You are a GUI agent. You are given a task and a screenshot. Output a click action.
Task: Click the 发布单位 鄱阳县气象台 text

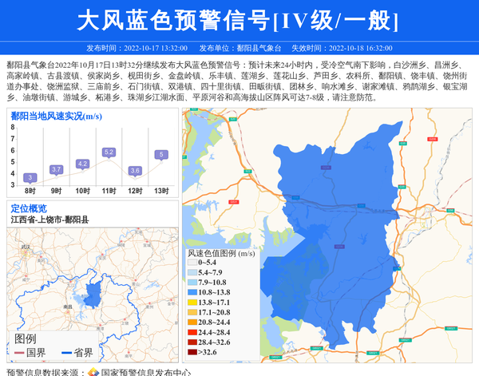[240, 48]
